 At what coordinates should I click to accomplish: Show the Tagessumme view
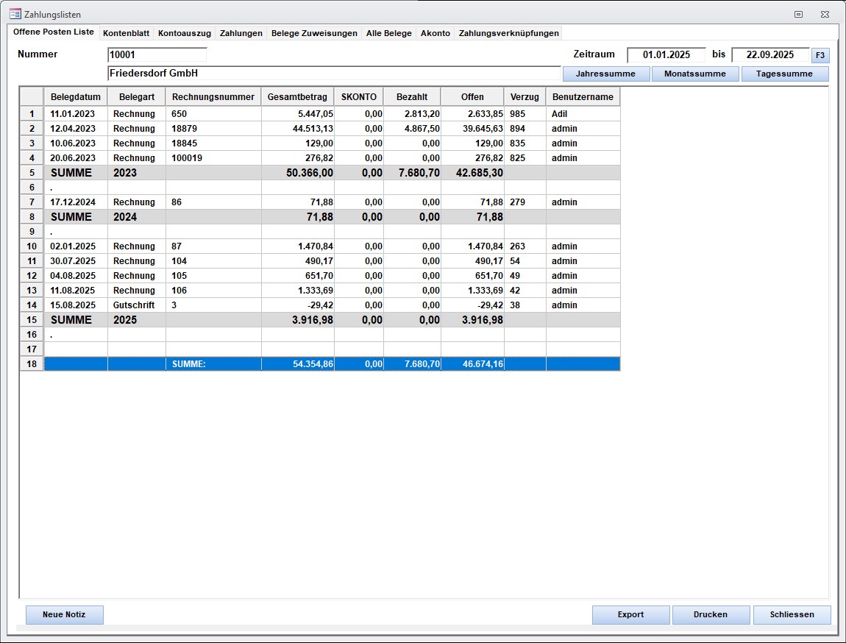click(x=784, y=74)
